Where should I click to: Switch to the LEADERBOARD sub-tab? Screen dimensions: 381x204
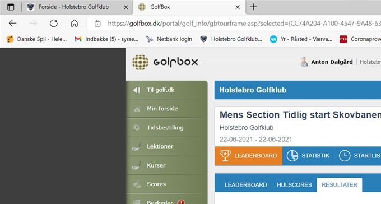245,185
